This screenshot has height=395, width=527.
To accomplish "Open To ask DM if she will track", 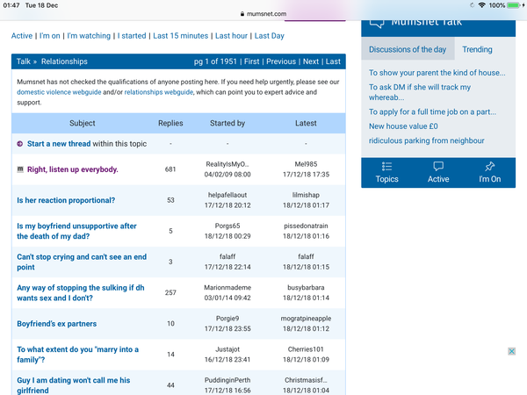I will [x=420, y=92].
